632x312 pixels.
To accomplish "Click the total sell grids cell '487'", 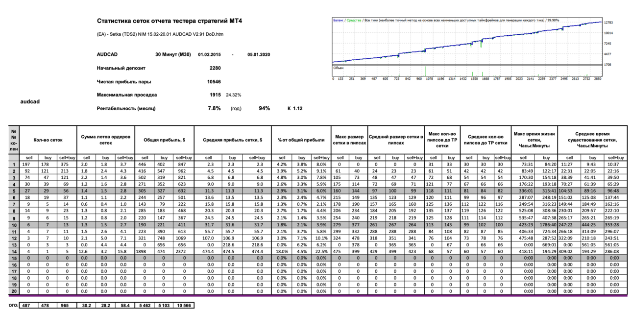I will coord(29,305).
